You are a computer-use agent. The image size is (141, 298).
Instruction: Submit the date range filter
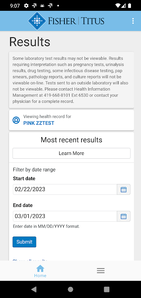(24, 242)
